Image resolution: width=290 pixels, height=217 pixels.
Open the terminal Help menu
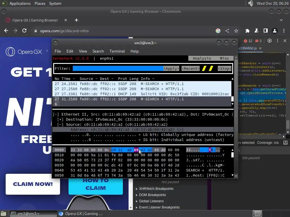coord(135,51)
